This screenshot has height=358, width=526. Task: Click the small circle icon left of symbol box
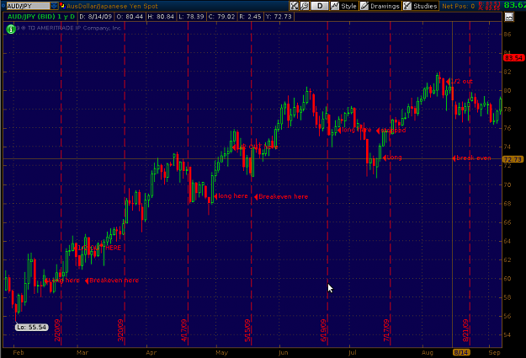(3, 5)
